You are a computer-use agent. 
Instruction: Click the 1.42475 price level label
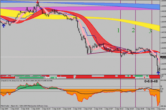point(163,43)
